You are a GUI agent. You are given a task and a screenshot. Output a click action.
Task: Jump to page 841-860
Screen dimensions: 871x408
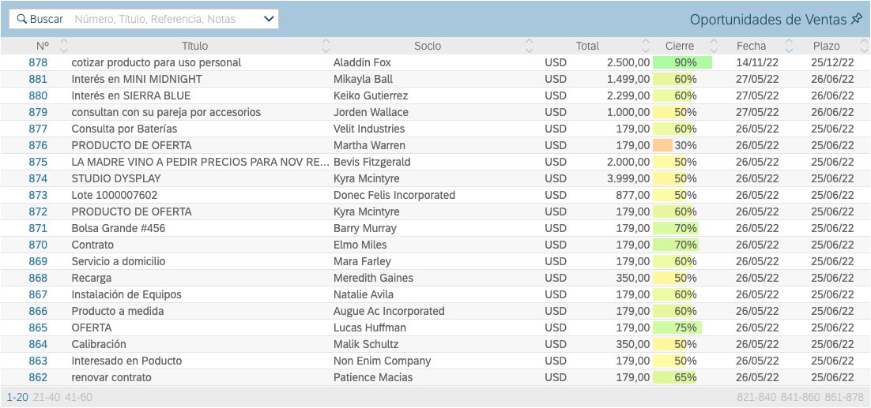pyautogui.click(x=801, y=397)
